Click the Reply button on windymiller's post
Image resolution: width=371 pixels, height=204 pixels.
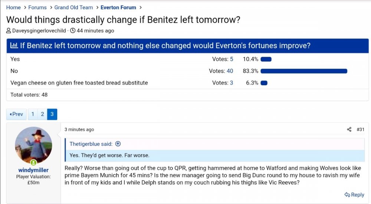click(x=354, y=195)
